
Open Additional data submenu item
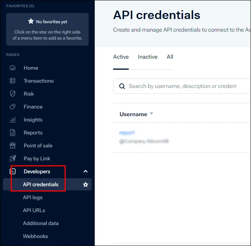click(x=41, y=223)
